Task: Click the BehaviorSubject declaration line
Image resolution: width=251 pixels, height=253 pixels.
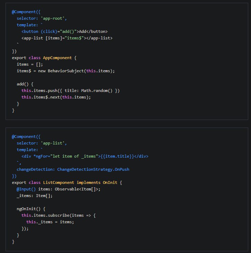Action: click(66, 71)
